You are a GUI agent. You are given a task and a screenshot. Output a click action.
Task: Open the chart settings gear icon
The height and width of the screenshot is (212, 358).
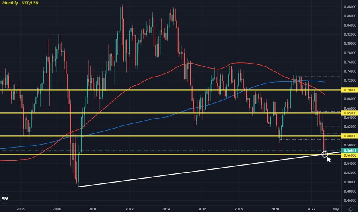coord(351,209)
